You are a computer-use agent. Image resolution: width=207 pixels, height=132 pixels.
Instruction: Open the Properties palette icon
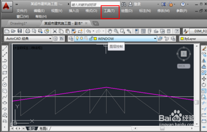tap(137, 31)
